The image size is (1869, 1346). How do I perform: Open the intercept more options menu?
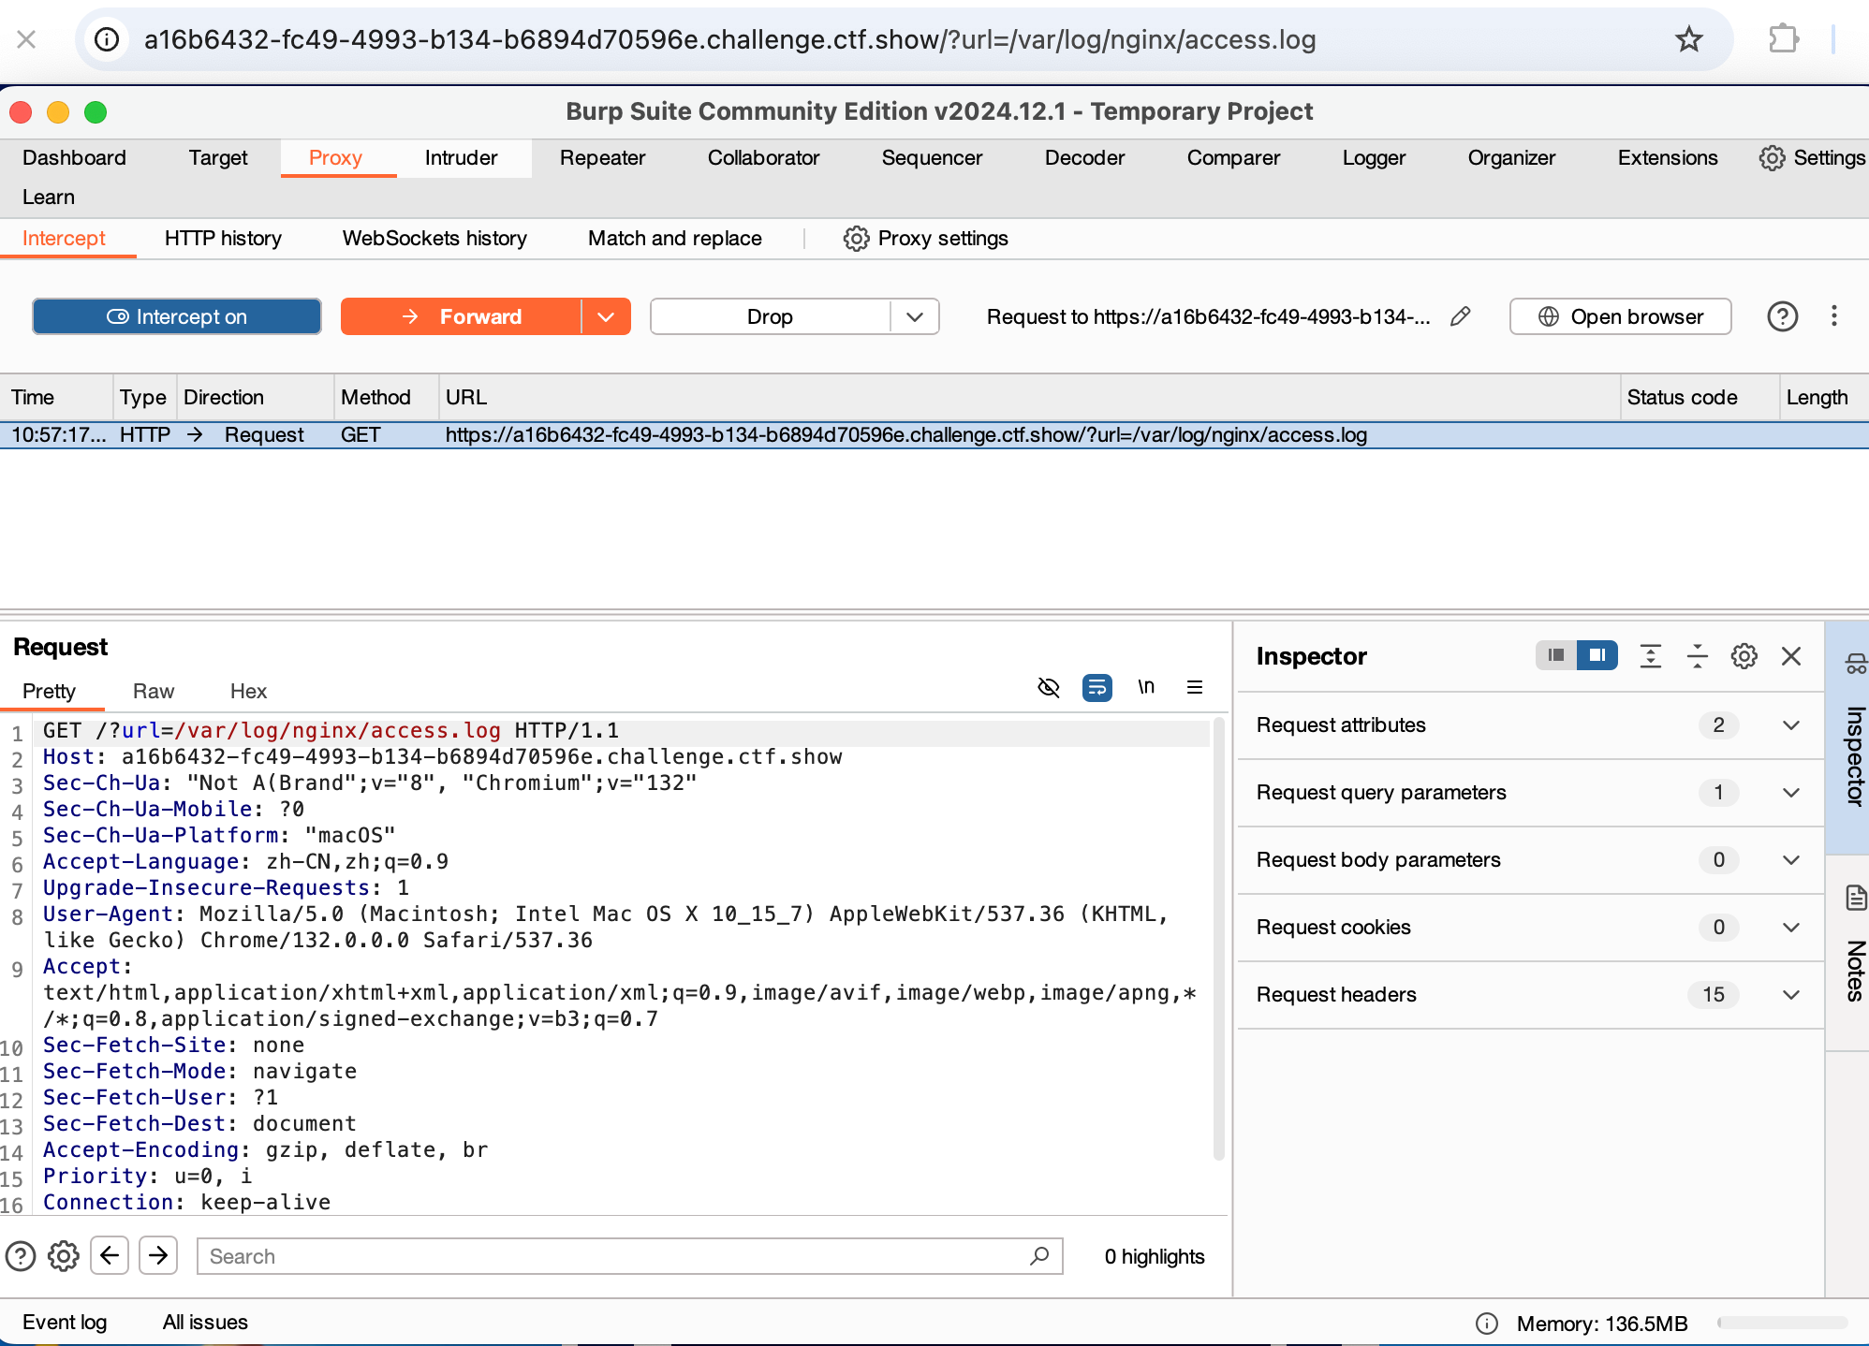[1833, 316]
